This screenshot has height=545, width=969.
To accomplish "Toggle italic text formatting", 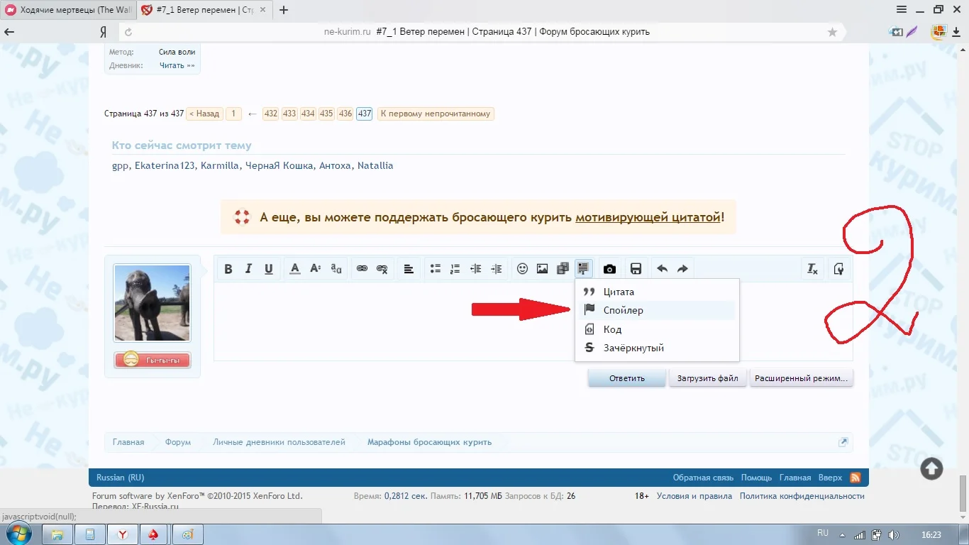I will (x=248, y=269).
